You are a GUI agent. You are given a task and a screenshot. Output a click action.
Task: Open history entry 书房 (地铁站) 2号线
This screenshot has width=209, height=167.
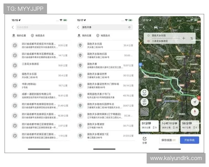41,86
